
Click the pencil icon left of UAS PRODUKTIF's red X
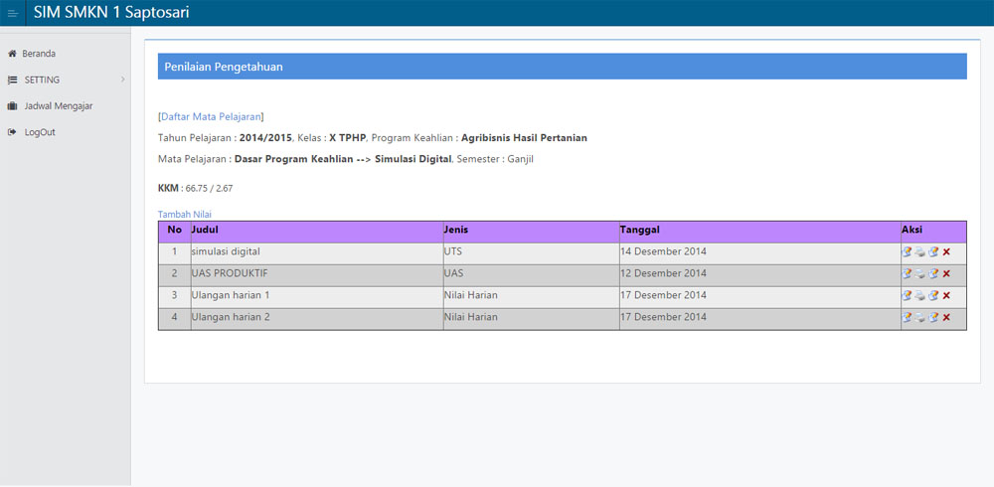tap(933, 274)
